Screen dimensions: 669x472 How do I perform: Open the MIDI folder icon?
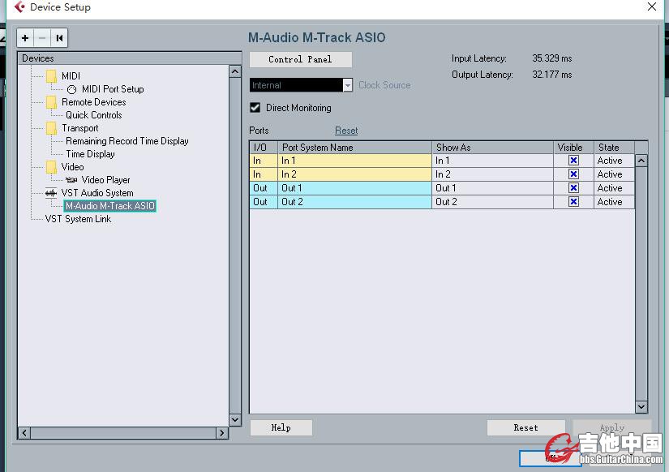(x=52, y=76)
